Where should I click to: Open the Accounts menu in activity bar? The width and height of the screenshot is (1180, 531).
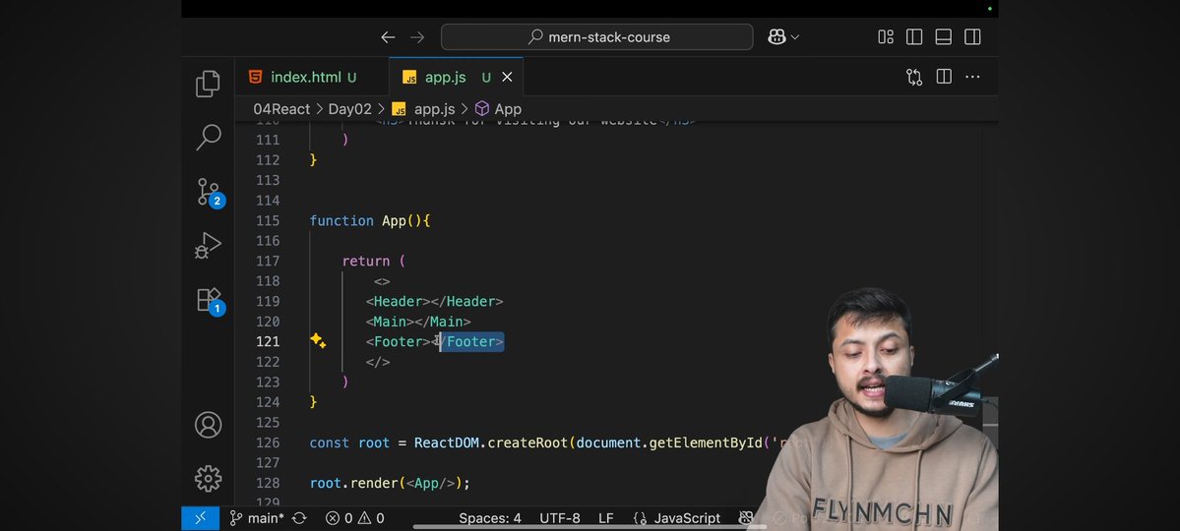tap(209, 425)
